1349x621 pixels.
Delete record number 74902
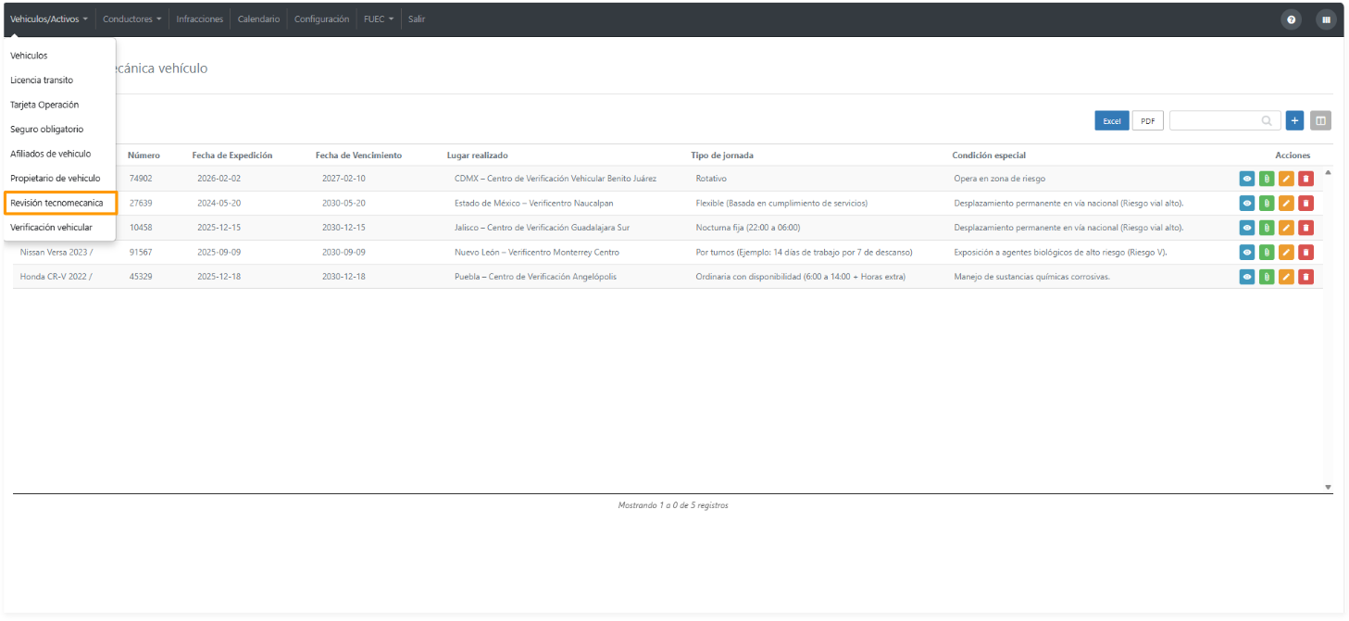click(1305, 179)
